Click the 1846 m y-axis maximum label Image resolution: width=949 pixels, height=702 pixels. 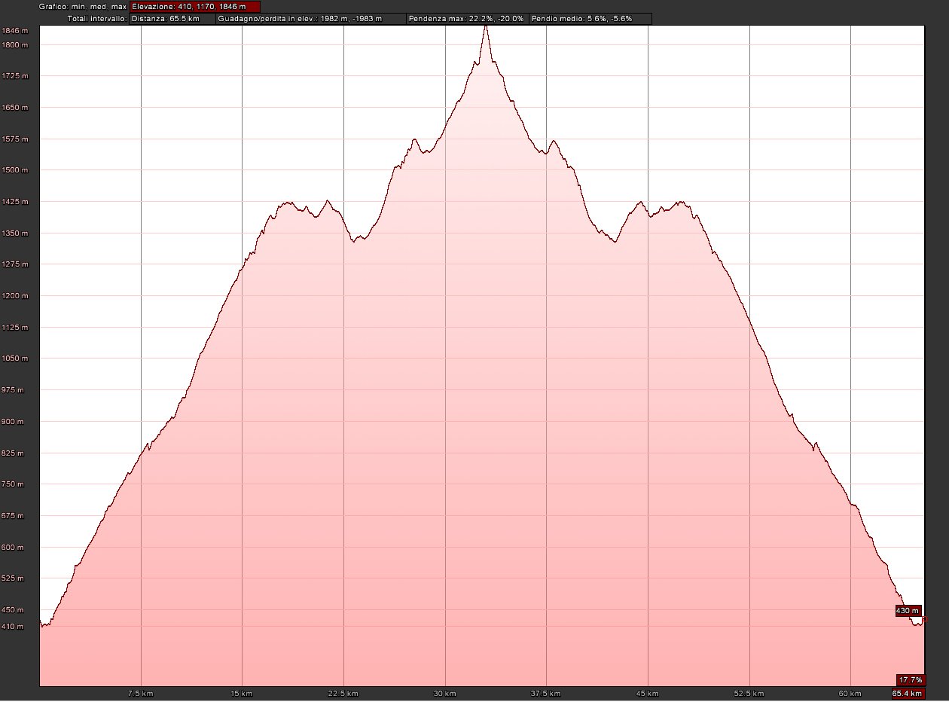tap(15, 31)
